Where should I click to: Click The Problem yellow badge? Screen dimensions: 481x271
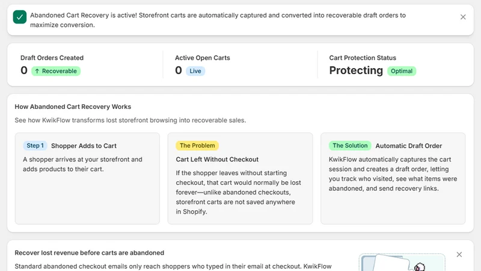pos(197,146)
